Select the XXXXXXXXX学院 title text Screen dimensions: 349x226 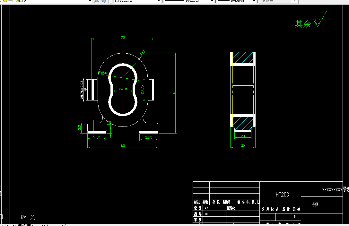click(336, 189)
